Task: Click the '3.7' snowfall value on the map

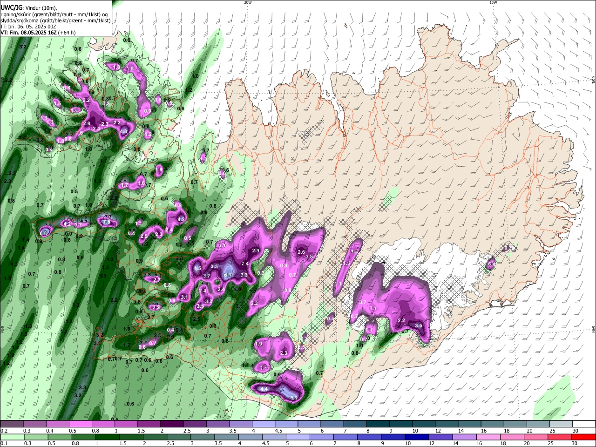Action: (207, 276)
